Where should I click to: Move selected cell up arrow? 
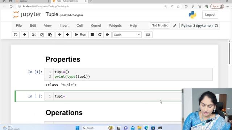[59, 35]
